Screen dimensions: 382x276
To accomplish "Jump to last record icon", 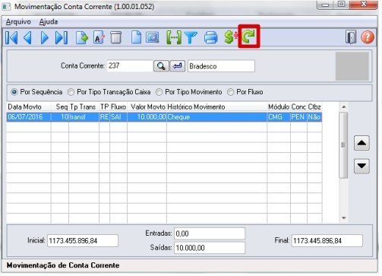I will click(62, 38).
